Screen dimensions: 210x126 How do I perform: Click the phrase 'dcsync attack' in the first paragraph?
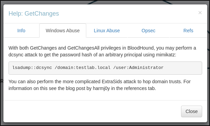click(x=23, y=55)
